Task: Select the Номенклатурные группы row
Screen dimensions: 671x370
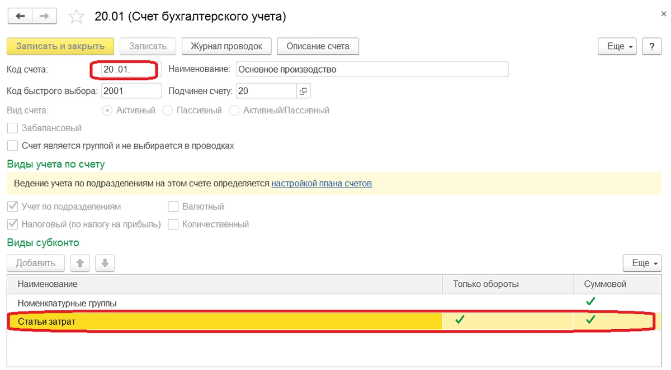Action: click(224, 303)
